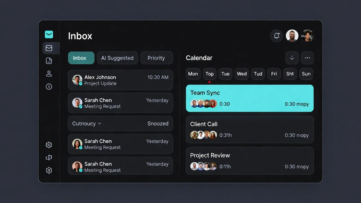Click the download icon in the Calendar panel
Viewport: 361px width, 203px height.
292,58
